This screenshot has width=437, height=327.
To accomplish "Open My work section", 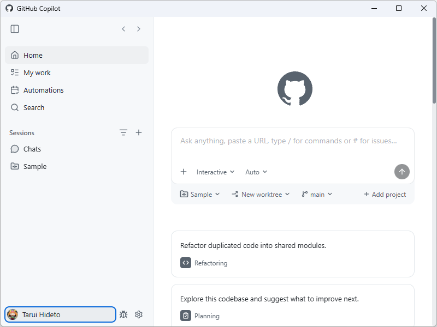I will [76, 72].
